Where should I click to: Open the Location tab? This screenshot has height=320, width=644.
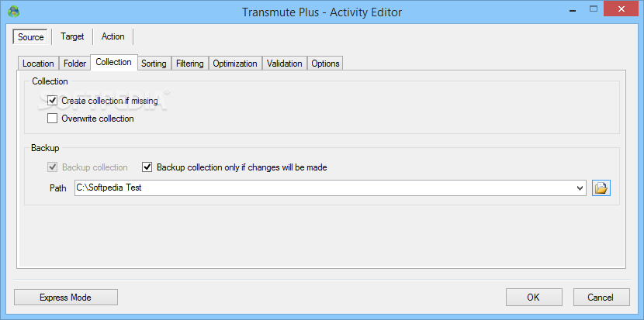[x=38, y=64]
